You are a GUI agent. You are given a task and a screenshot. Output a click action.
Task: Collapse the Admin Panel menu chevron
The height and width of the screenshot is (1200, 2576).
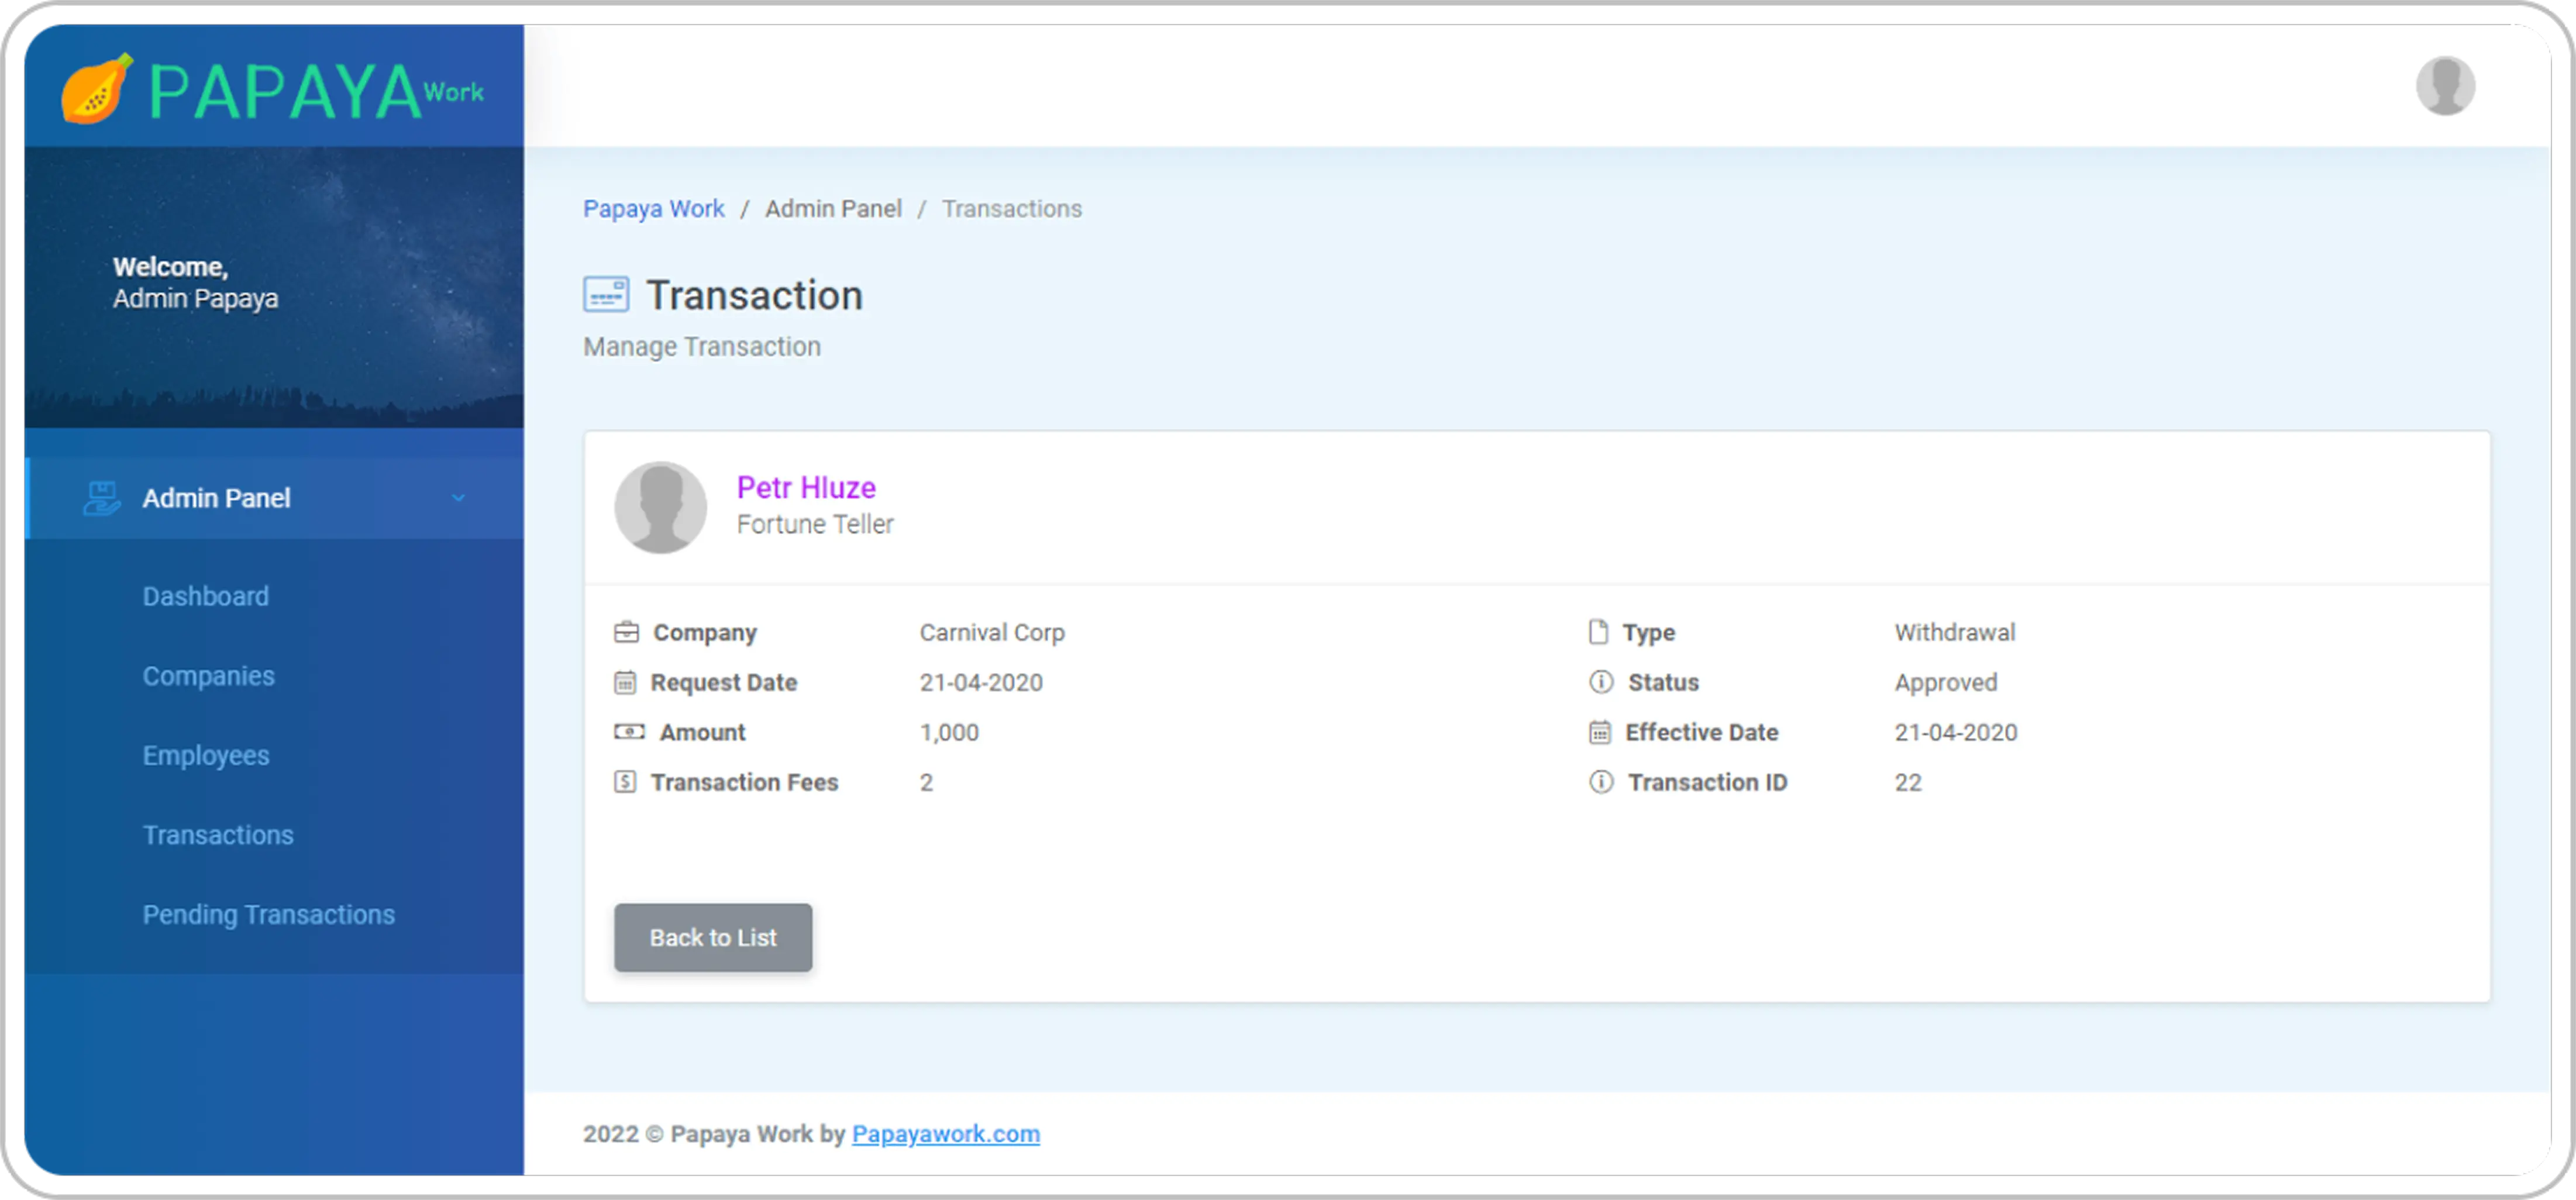pyautogui.click(x=459, y=497)
